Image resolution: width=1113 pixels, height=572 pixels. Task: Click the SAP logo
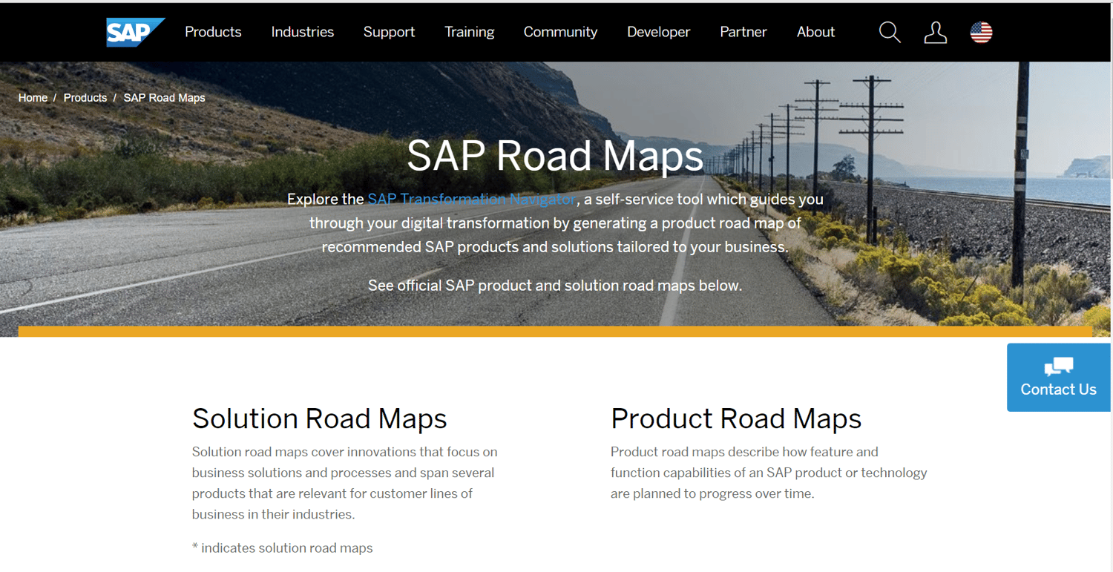pyautogui.click(x=135, y=32)
